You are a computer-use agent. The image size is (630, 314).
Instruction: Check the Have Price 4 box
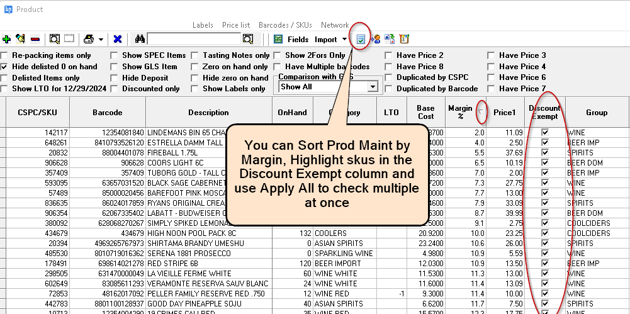click(x=491, y=67)
